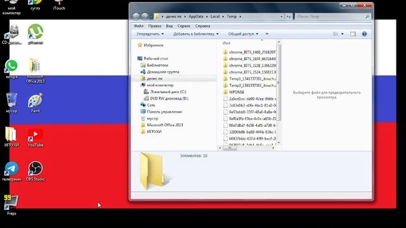Open Explorer help question-mark icon
The width and height of the screenshot is (406, 228).
[x=364, y=34]
